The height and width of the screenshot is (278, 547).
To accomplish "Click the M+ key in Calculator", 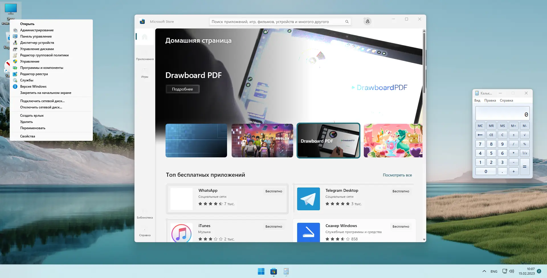I will click(x=513, y=126).
